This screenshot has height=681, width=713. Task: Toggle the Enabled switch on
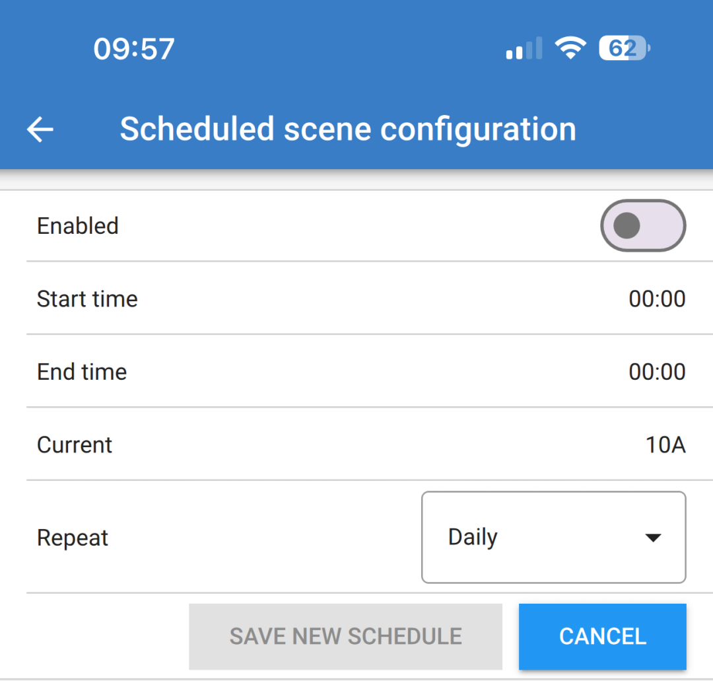coord(642,226)
